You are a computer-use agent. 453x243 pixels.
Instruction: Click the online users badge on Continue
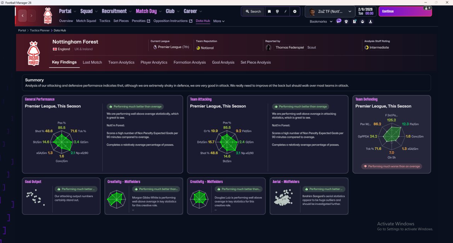tap(427, 8)
